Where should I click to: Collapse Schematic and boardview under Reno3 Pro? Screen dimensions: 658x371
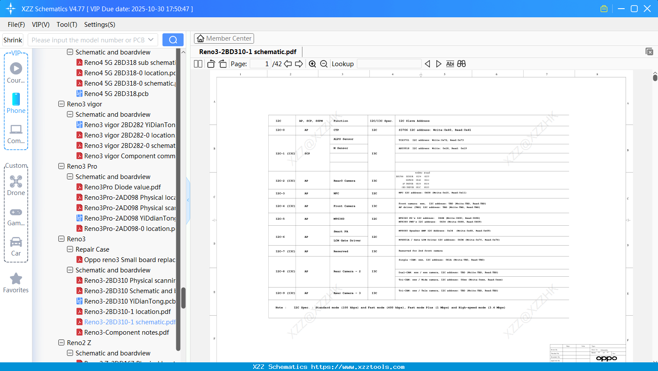pyautogui.click(x=70, y=176)
